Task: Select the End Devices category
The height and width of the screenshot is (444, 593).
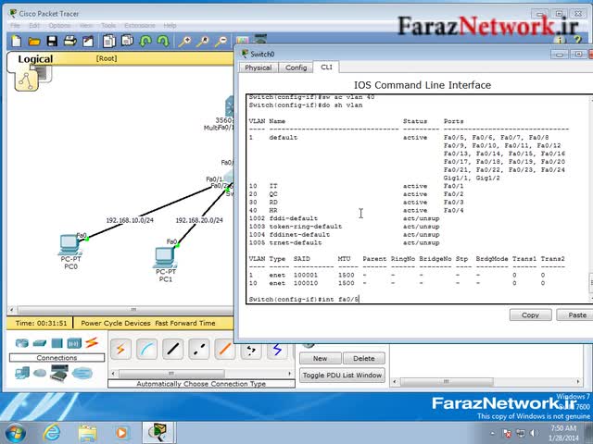Action: 22,373
